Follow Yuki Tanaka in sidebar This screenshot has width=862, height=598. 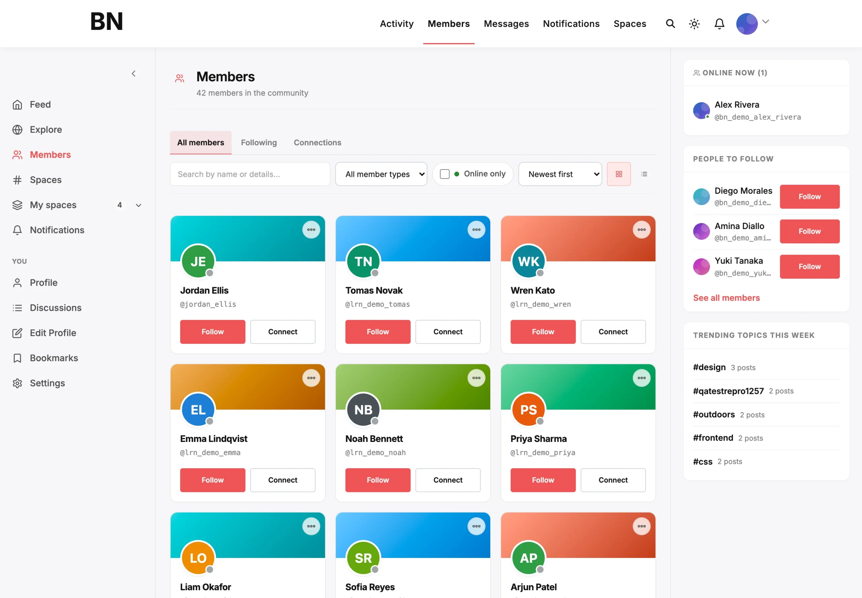[809, 266]
